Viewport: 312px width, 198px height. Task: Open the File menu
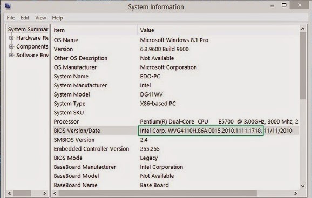click(11, 18)
